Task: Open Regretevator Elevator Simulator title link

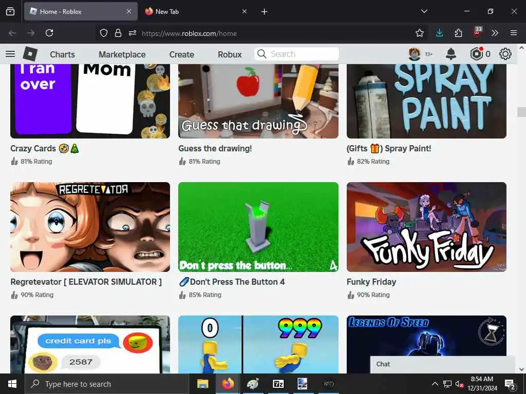Action: (86, 282)
